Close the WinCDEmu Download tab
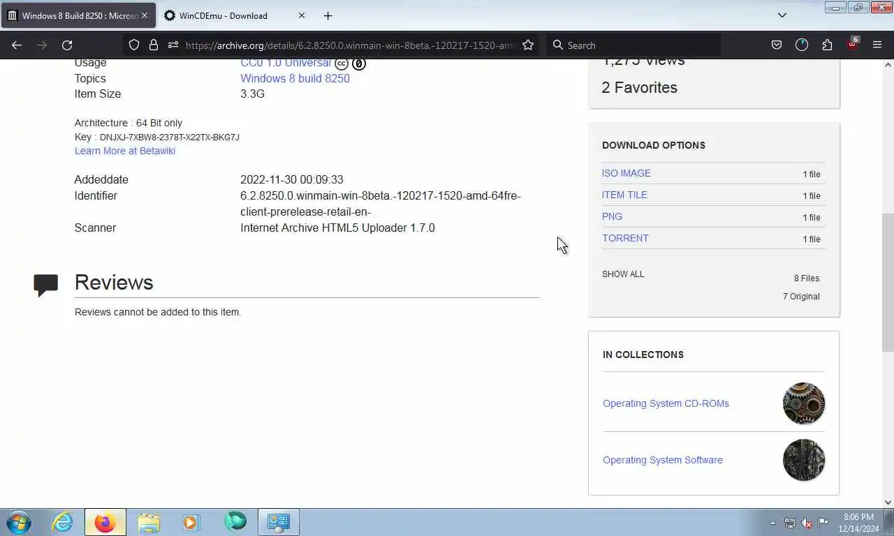This screenshot has height=536, width=894. coord(302,15)
